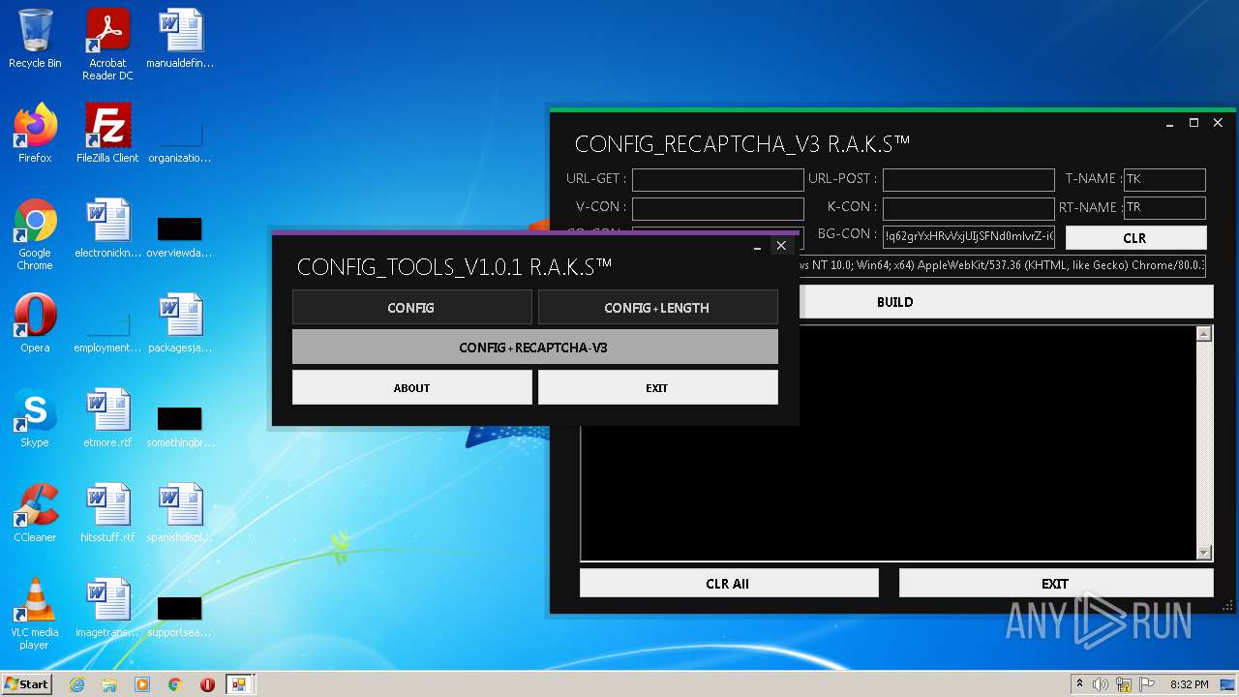This screenshot has height=697, width=1239.
Task: Select the supportsea… desktop file
Action: [180, 616]
